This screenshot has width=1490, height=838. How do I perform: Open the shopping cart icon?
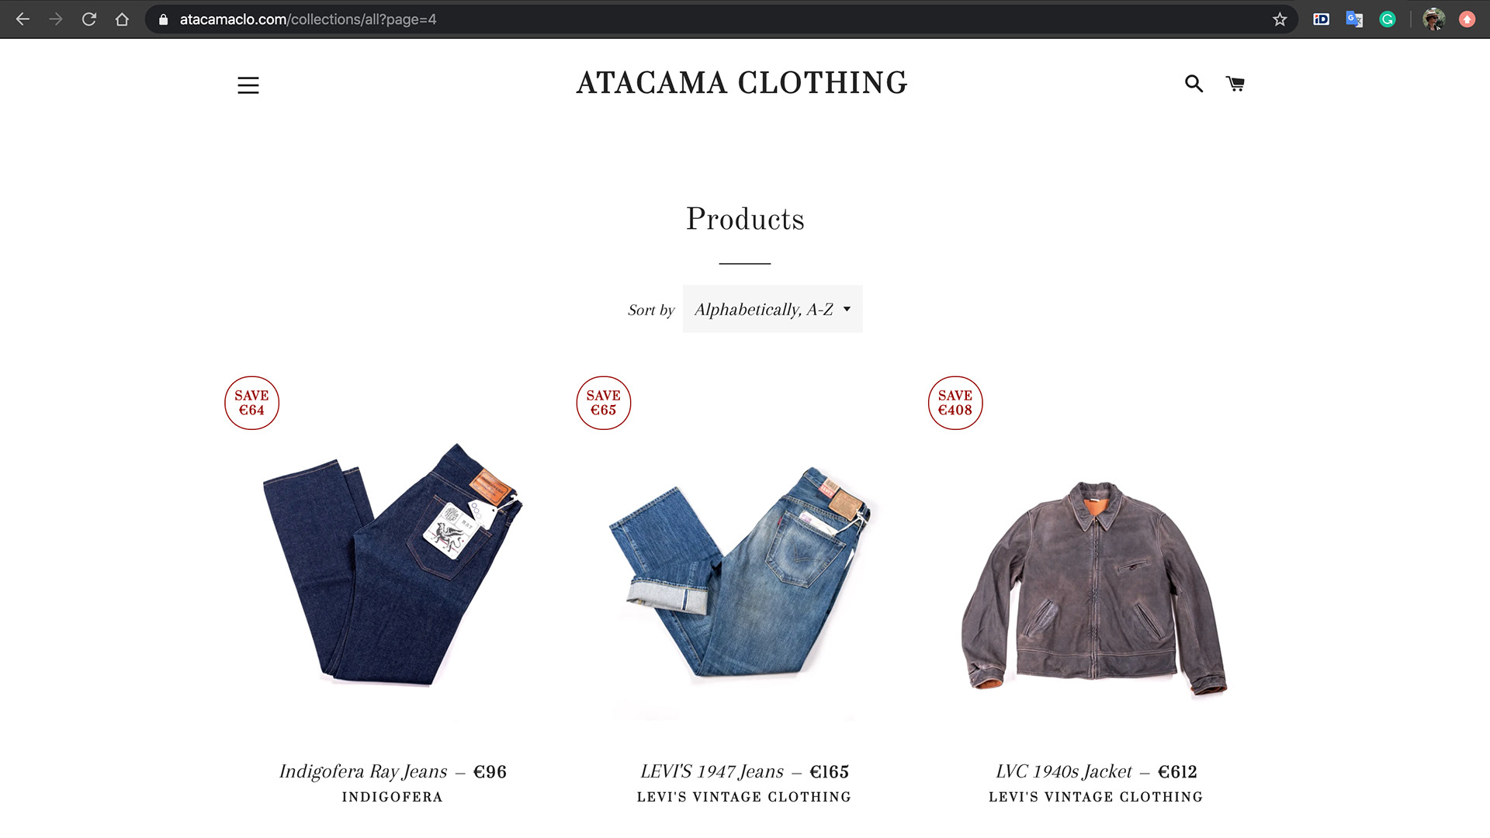click(1235, 84)
